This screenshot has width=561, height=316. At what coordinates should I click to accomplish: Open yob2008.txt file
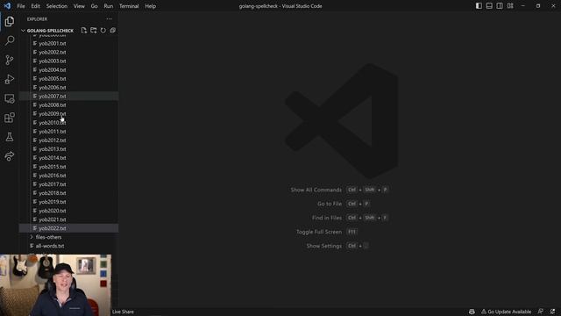coord(68,105)
